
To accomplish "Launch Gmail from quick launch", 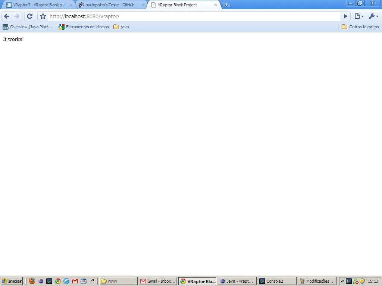I will (x=75, y=281).
